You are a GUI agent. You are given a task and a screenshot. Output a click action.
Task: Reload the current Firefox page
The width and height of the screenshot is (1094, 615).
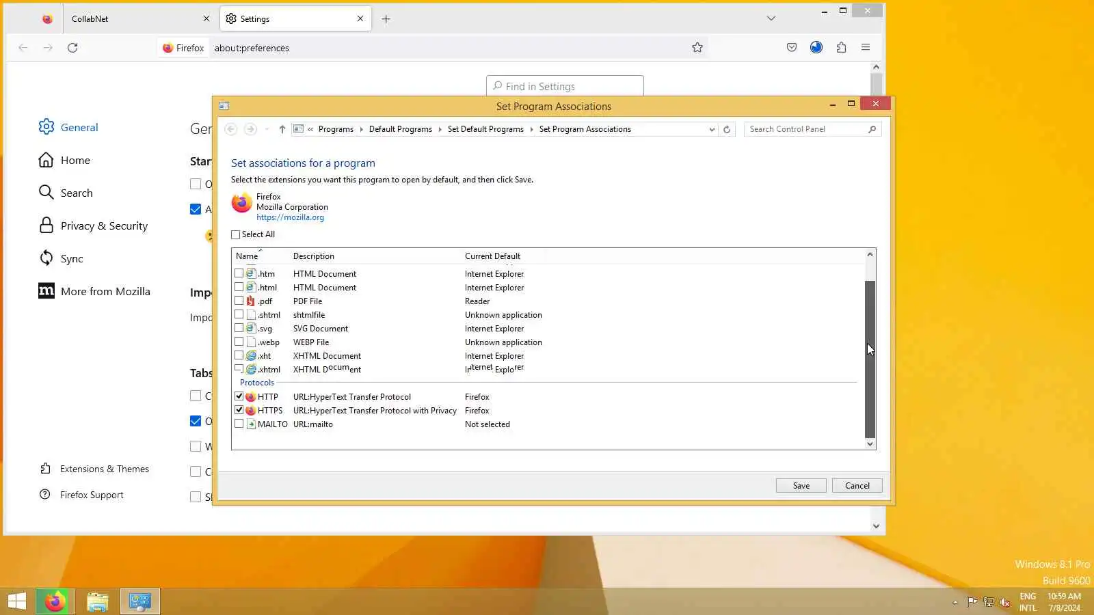coord(72,48)
